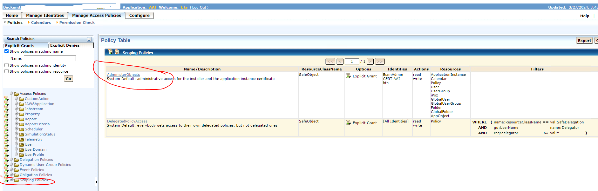Click new-policy icon left of CustomAction row
598x191 pixels.
coord(7,99)
